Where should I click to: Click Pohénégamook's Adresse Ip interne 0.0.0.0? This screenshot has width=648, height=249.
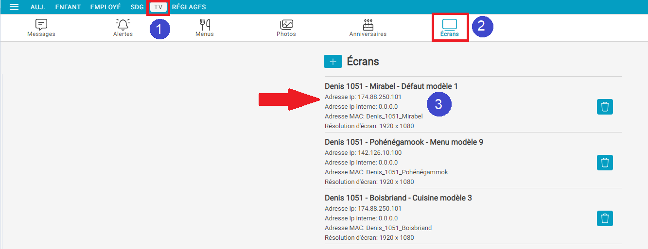361,163
